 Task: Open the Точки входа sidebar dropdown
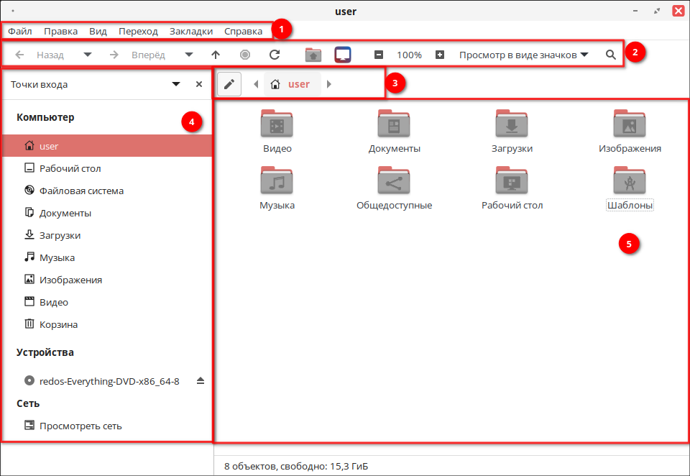click(x=176, y=84)
